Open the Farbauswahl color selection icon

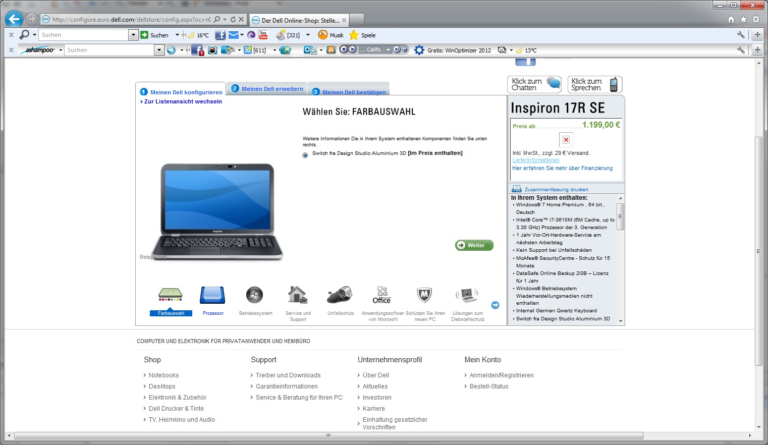coord(171,295)
